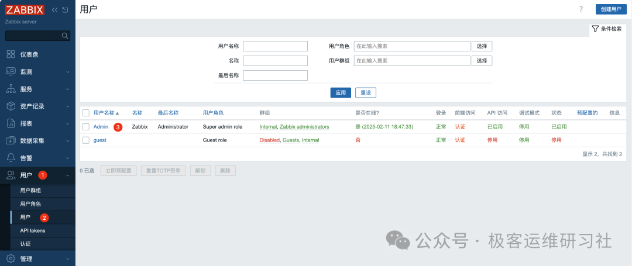This screenshot has height=266, width=632.
Task: Click the 数据采集 download icon
Action: [x=11, y=141]
